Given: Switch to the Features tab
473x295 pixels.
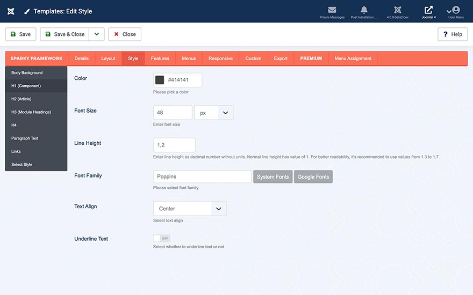Looking at the screenshot, I should click(x=160, y=58).
